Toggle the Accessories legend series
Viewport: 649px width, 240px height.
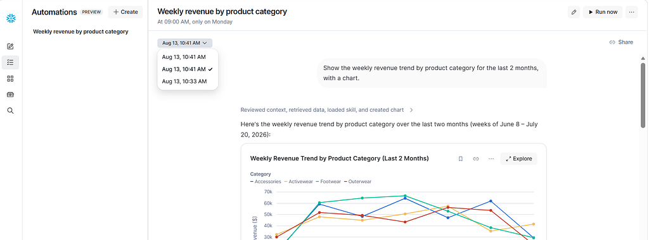click(x=266, y=181)
